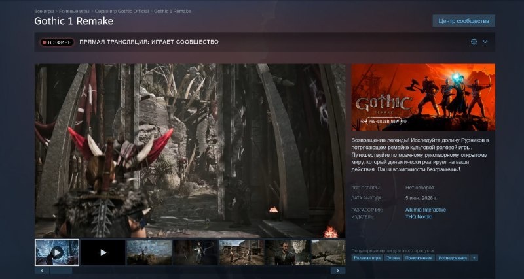524x279 pixels.
Task: Open the stream settings gear icon
Action: [x=474, y=42]
